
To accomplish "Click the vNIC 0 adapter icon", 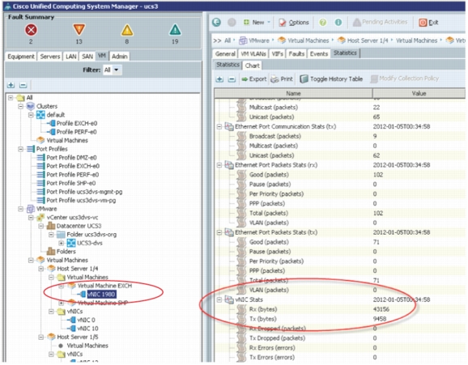I will [71, 320].
